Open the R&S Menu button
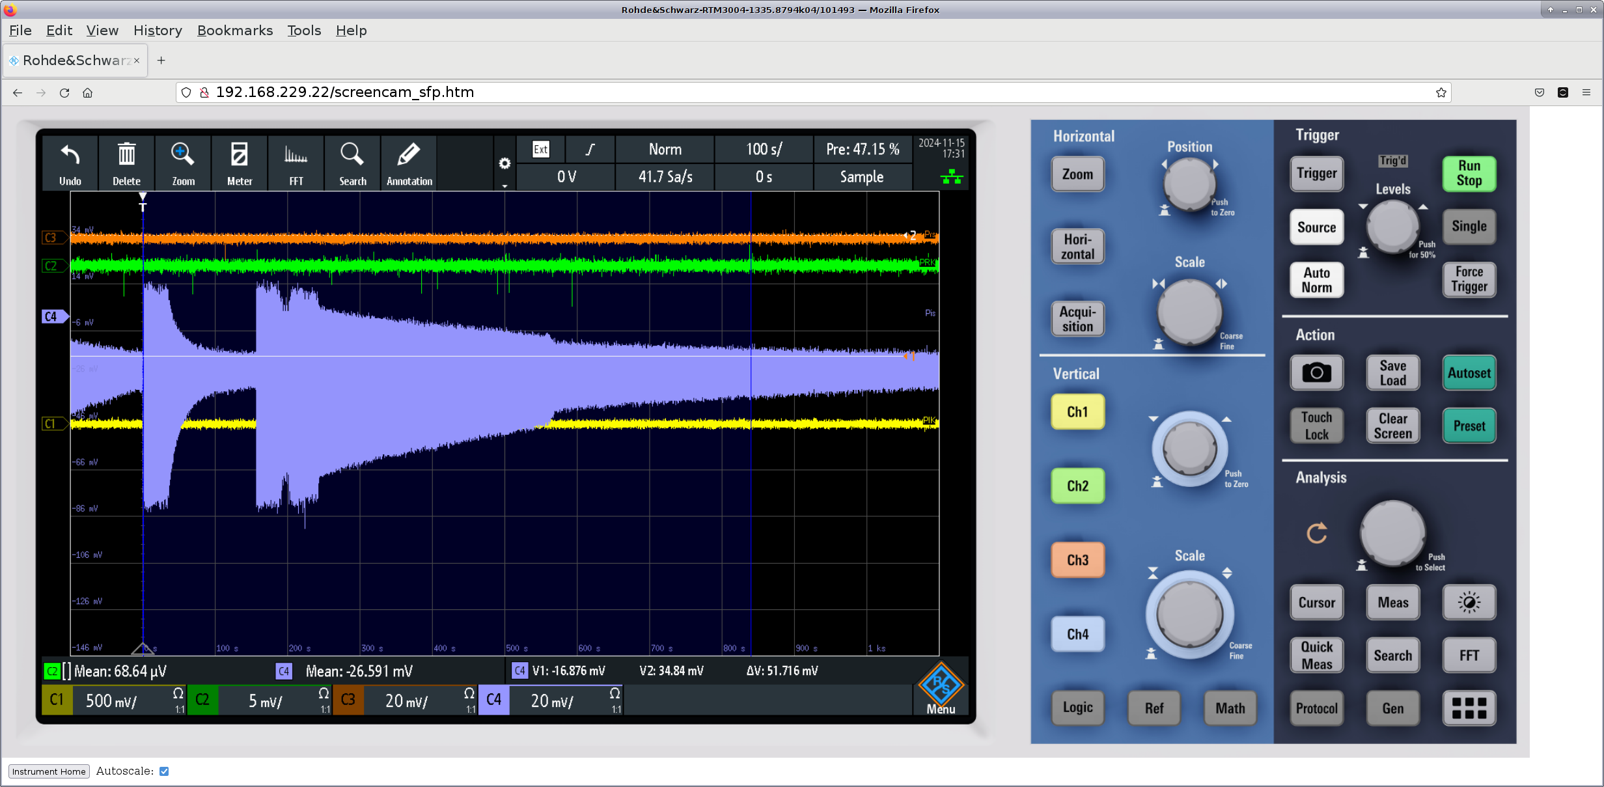The width and height of the screenshot is (1604, 787). 941,690
